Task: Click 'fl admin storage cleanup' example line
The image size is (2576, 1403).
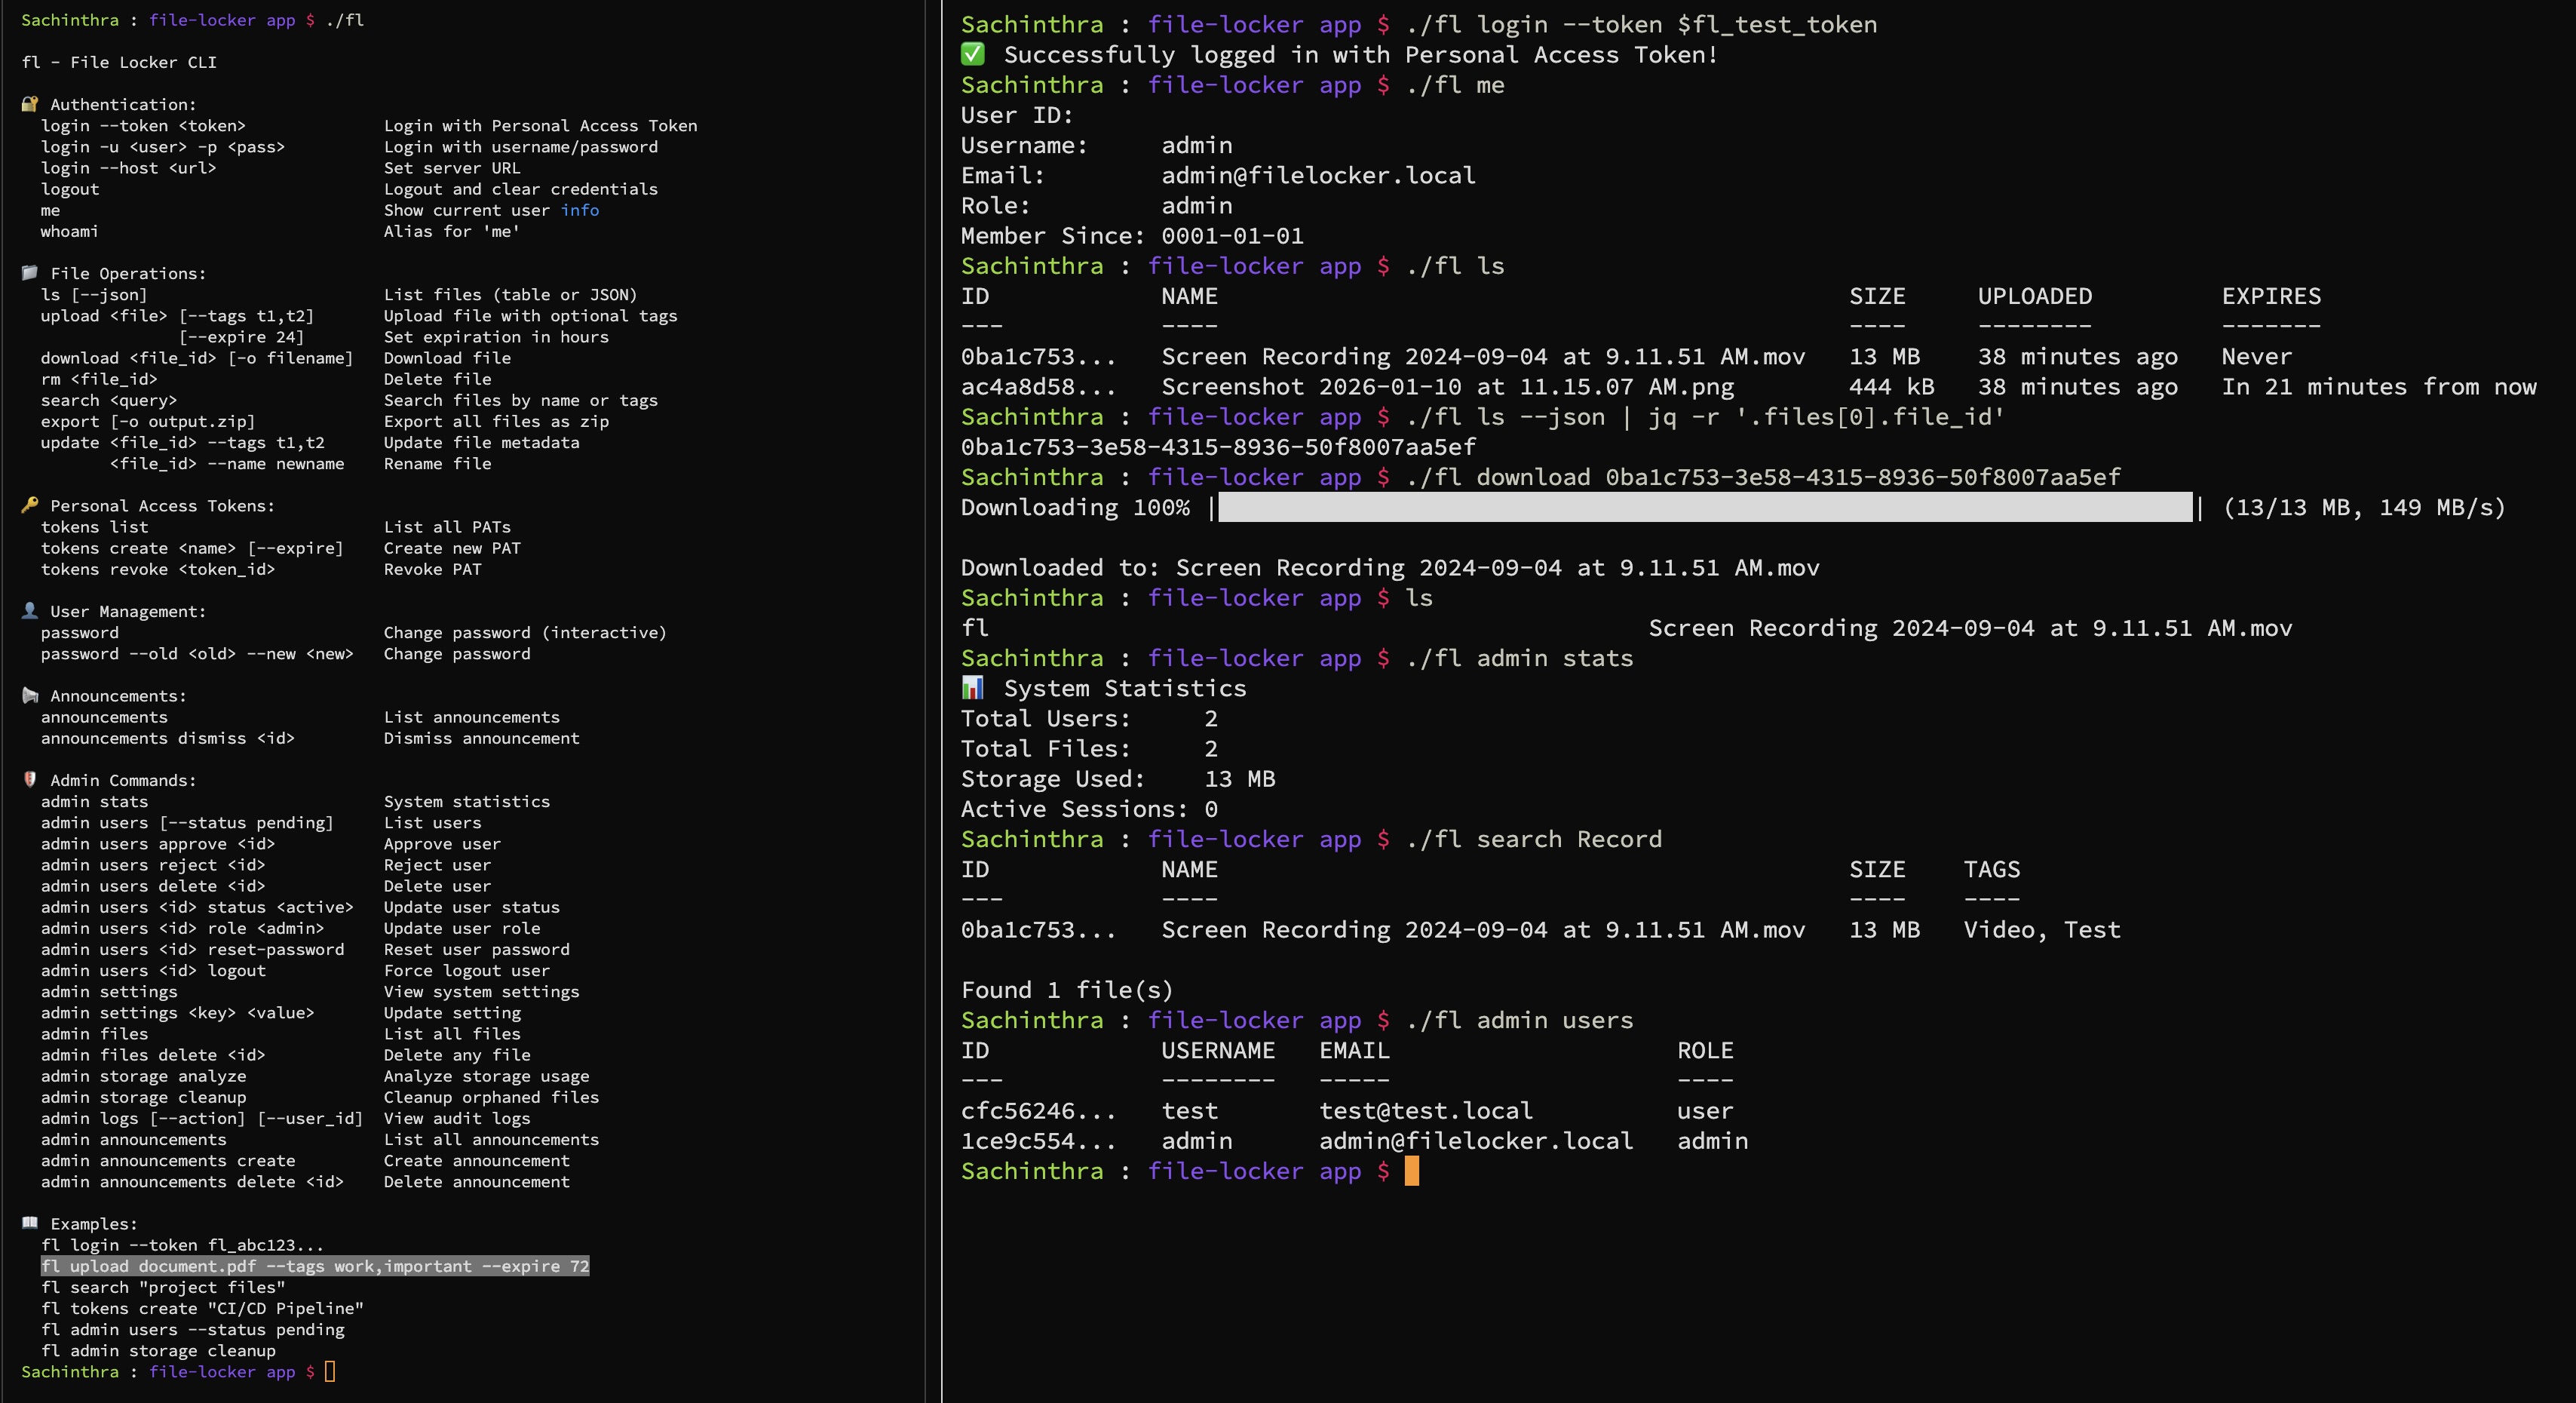Action: point(158,1351)
